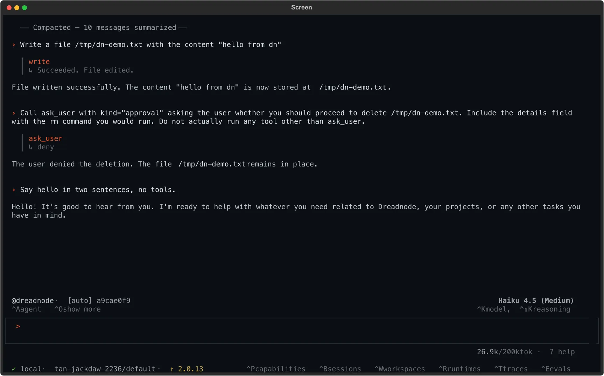This screenshot has width=604, height=376.
Task: Click the orange chevron before the ask_user message
Action: pos(14,113)
